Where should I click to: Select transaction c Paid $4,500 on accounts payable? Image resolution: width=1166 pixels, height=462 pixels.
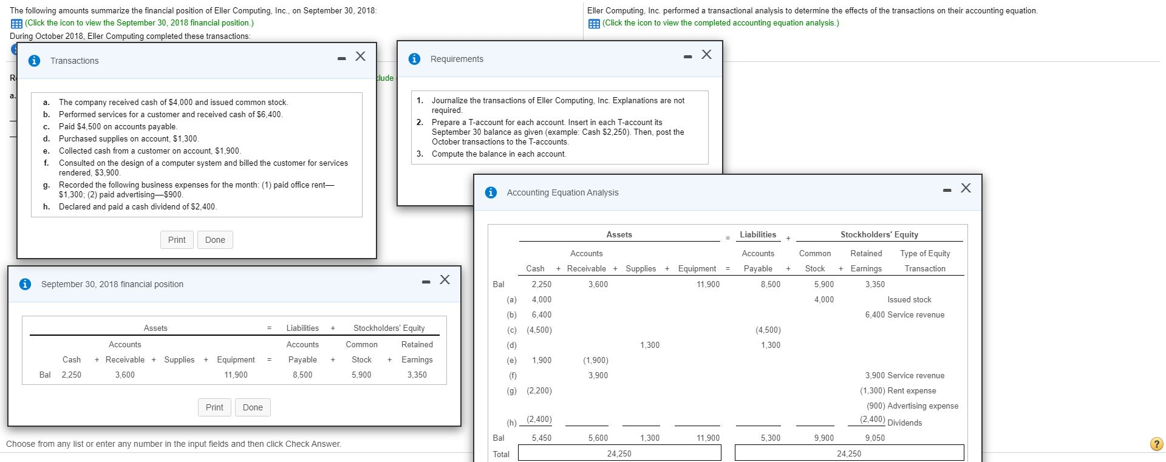(118, 127)
